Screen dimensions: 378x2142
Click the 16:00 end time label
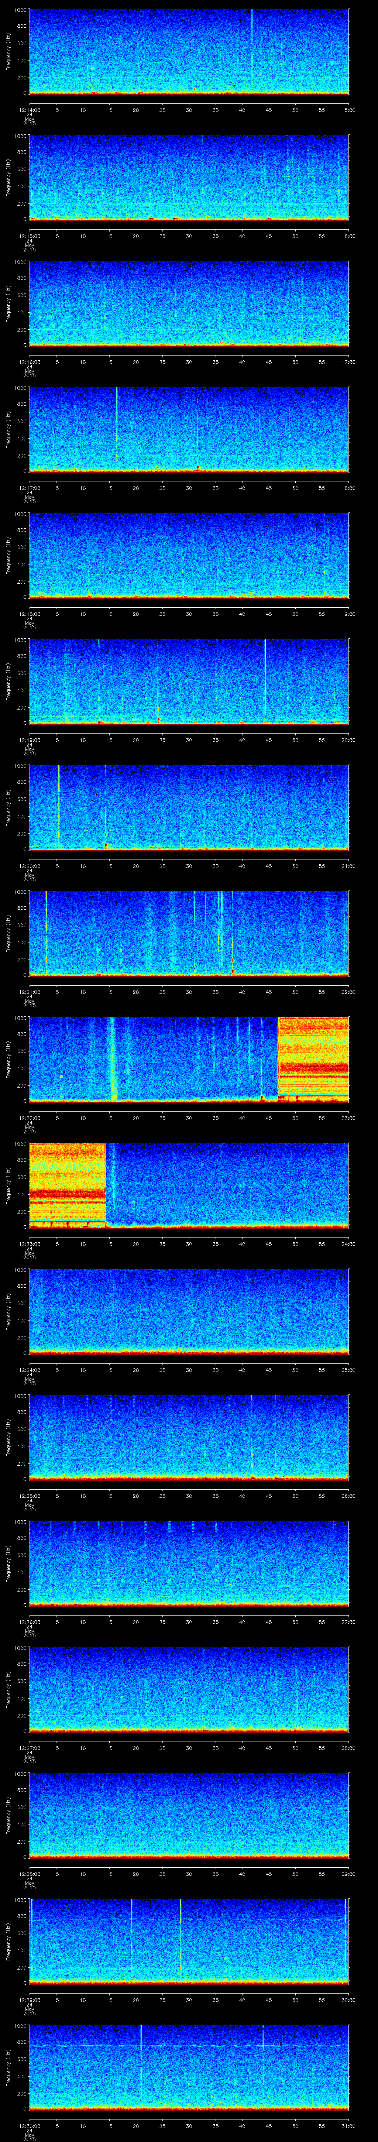[x=348, y=236]
